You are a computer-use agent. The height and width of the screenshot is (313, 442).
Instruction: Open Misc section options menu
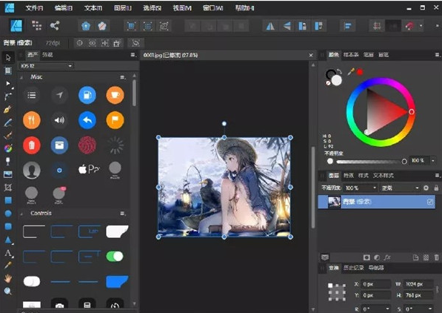coord(123,77)
